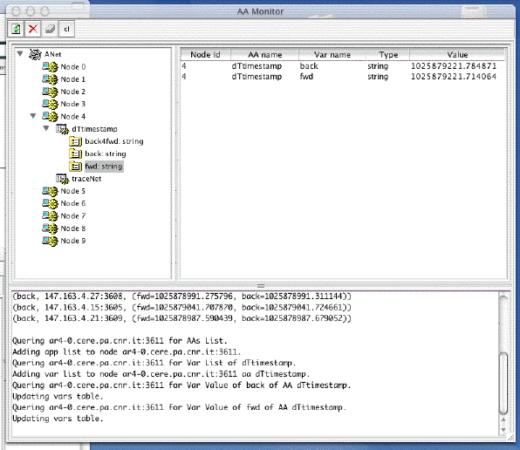The width and height of the screenshot is (520, 450).
Task: Click the back4fwd: string variable icon
Action: (75, 141)
